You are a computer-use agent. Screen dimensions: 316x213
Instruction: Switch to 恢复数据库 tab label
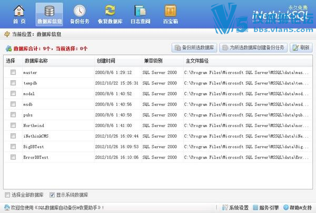click(110, 22)
